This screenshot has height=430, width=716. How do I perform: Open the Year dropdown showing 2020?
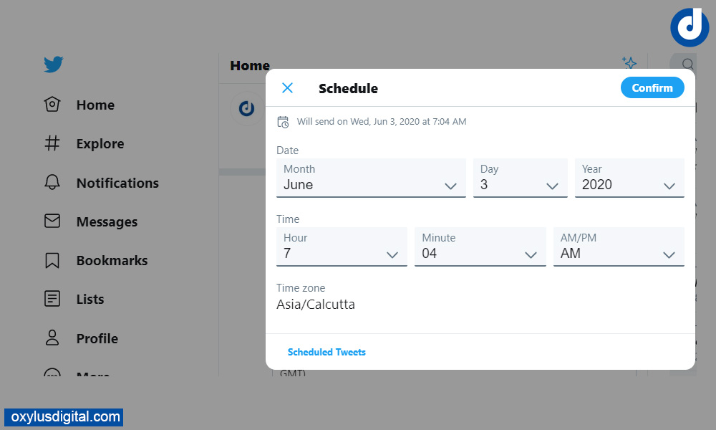[629, 178]
